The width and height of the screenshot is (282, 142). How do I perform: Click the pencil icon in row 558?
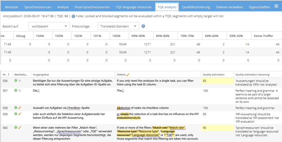(x=20, y=107)
